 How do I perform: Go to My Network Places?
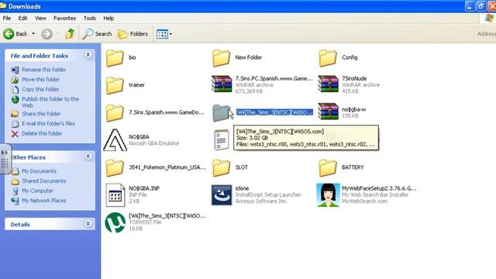(x=44, y=201)
